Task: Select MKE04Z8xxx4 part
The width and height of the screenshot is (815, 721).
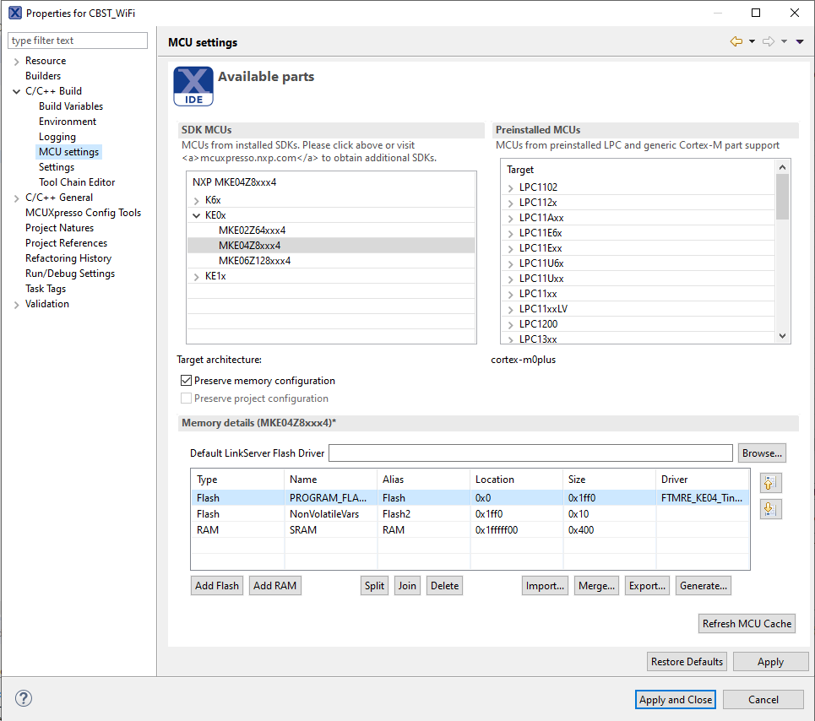Action: click(331, 245)
